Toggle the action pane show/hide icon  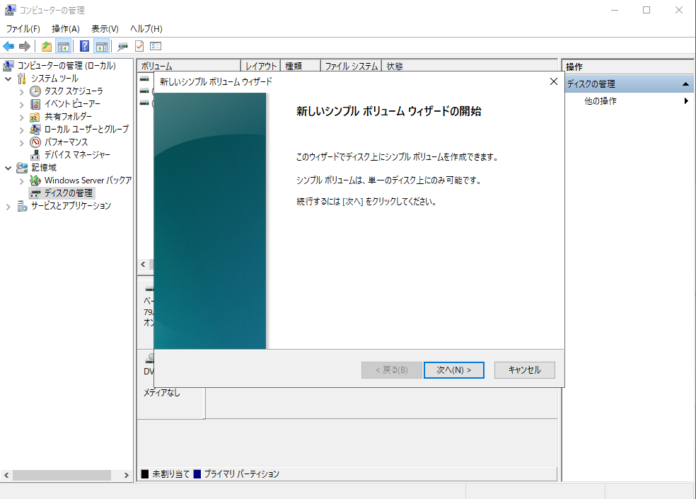(101, 47)
